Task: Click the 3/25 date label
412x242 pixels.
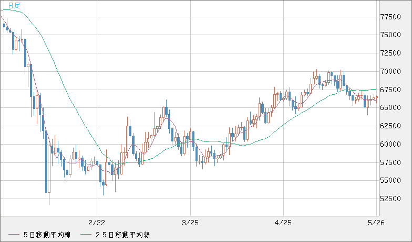Action: [190, 223]
